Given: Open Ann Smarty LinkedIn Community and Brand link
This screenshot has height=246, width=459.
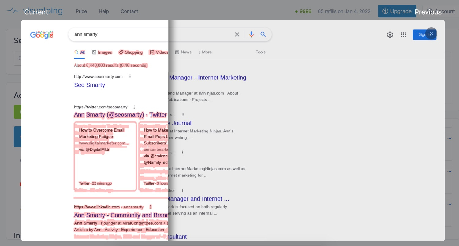Looking at the screenshot, I should point(121,215).
